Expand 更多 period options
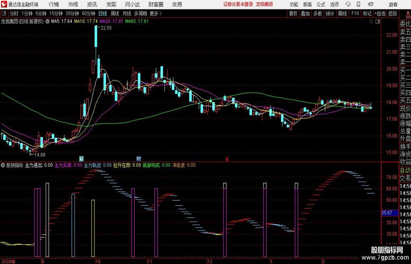The image size is (411, 264). coord(156,13)
